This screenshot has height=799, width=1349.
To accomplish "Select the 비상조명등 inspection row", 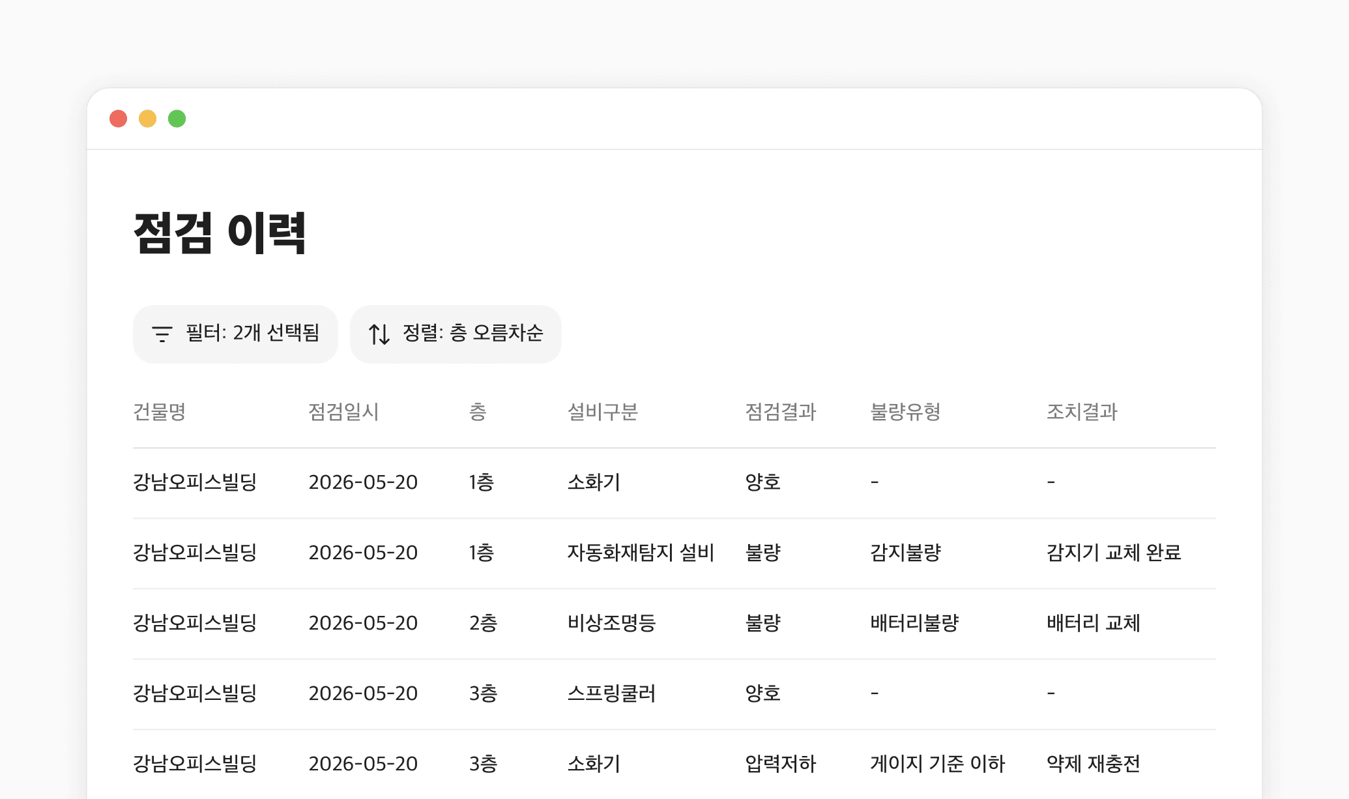I will pos(611,623).
